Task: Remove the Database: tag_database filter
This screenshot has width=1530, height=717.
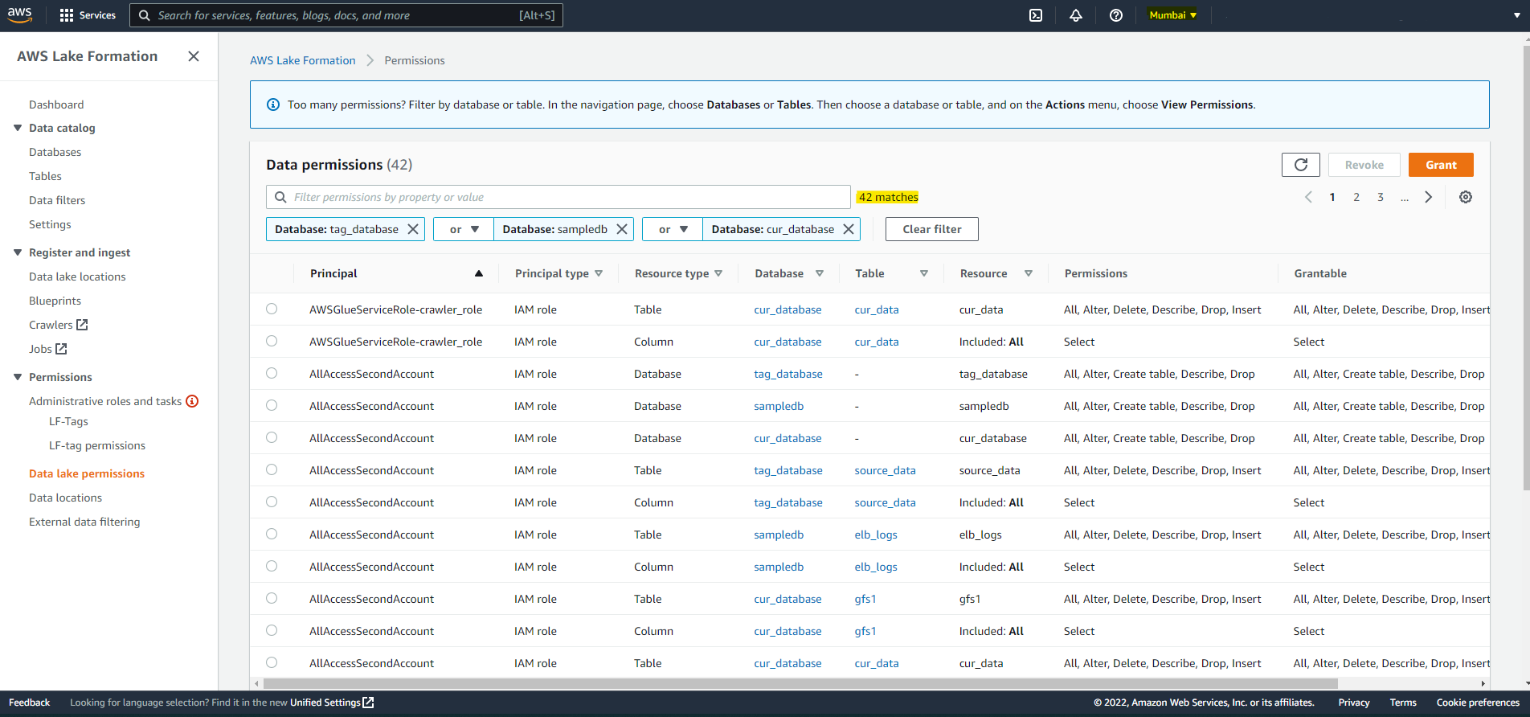Action: pyautogui.click(x=413, y=229)
